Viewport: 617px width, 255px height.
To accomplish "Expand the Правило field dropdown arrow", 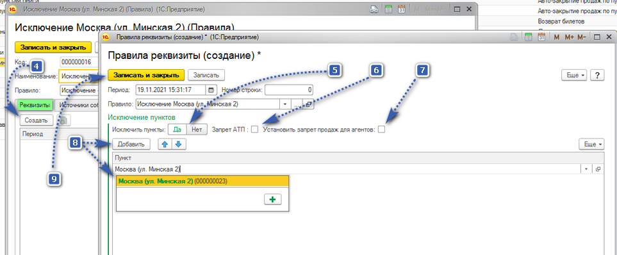I will point(285,104).
